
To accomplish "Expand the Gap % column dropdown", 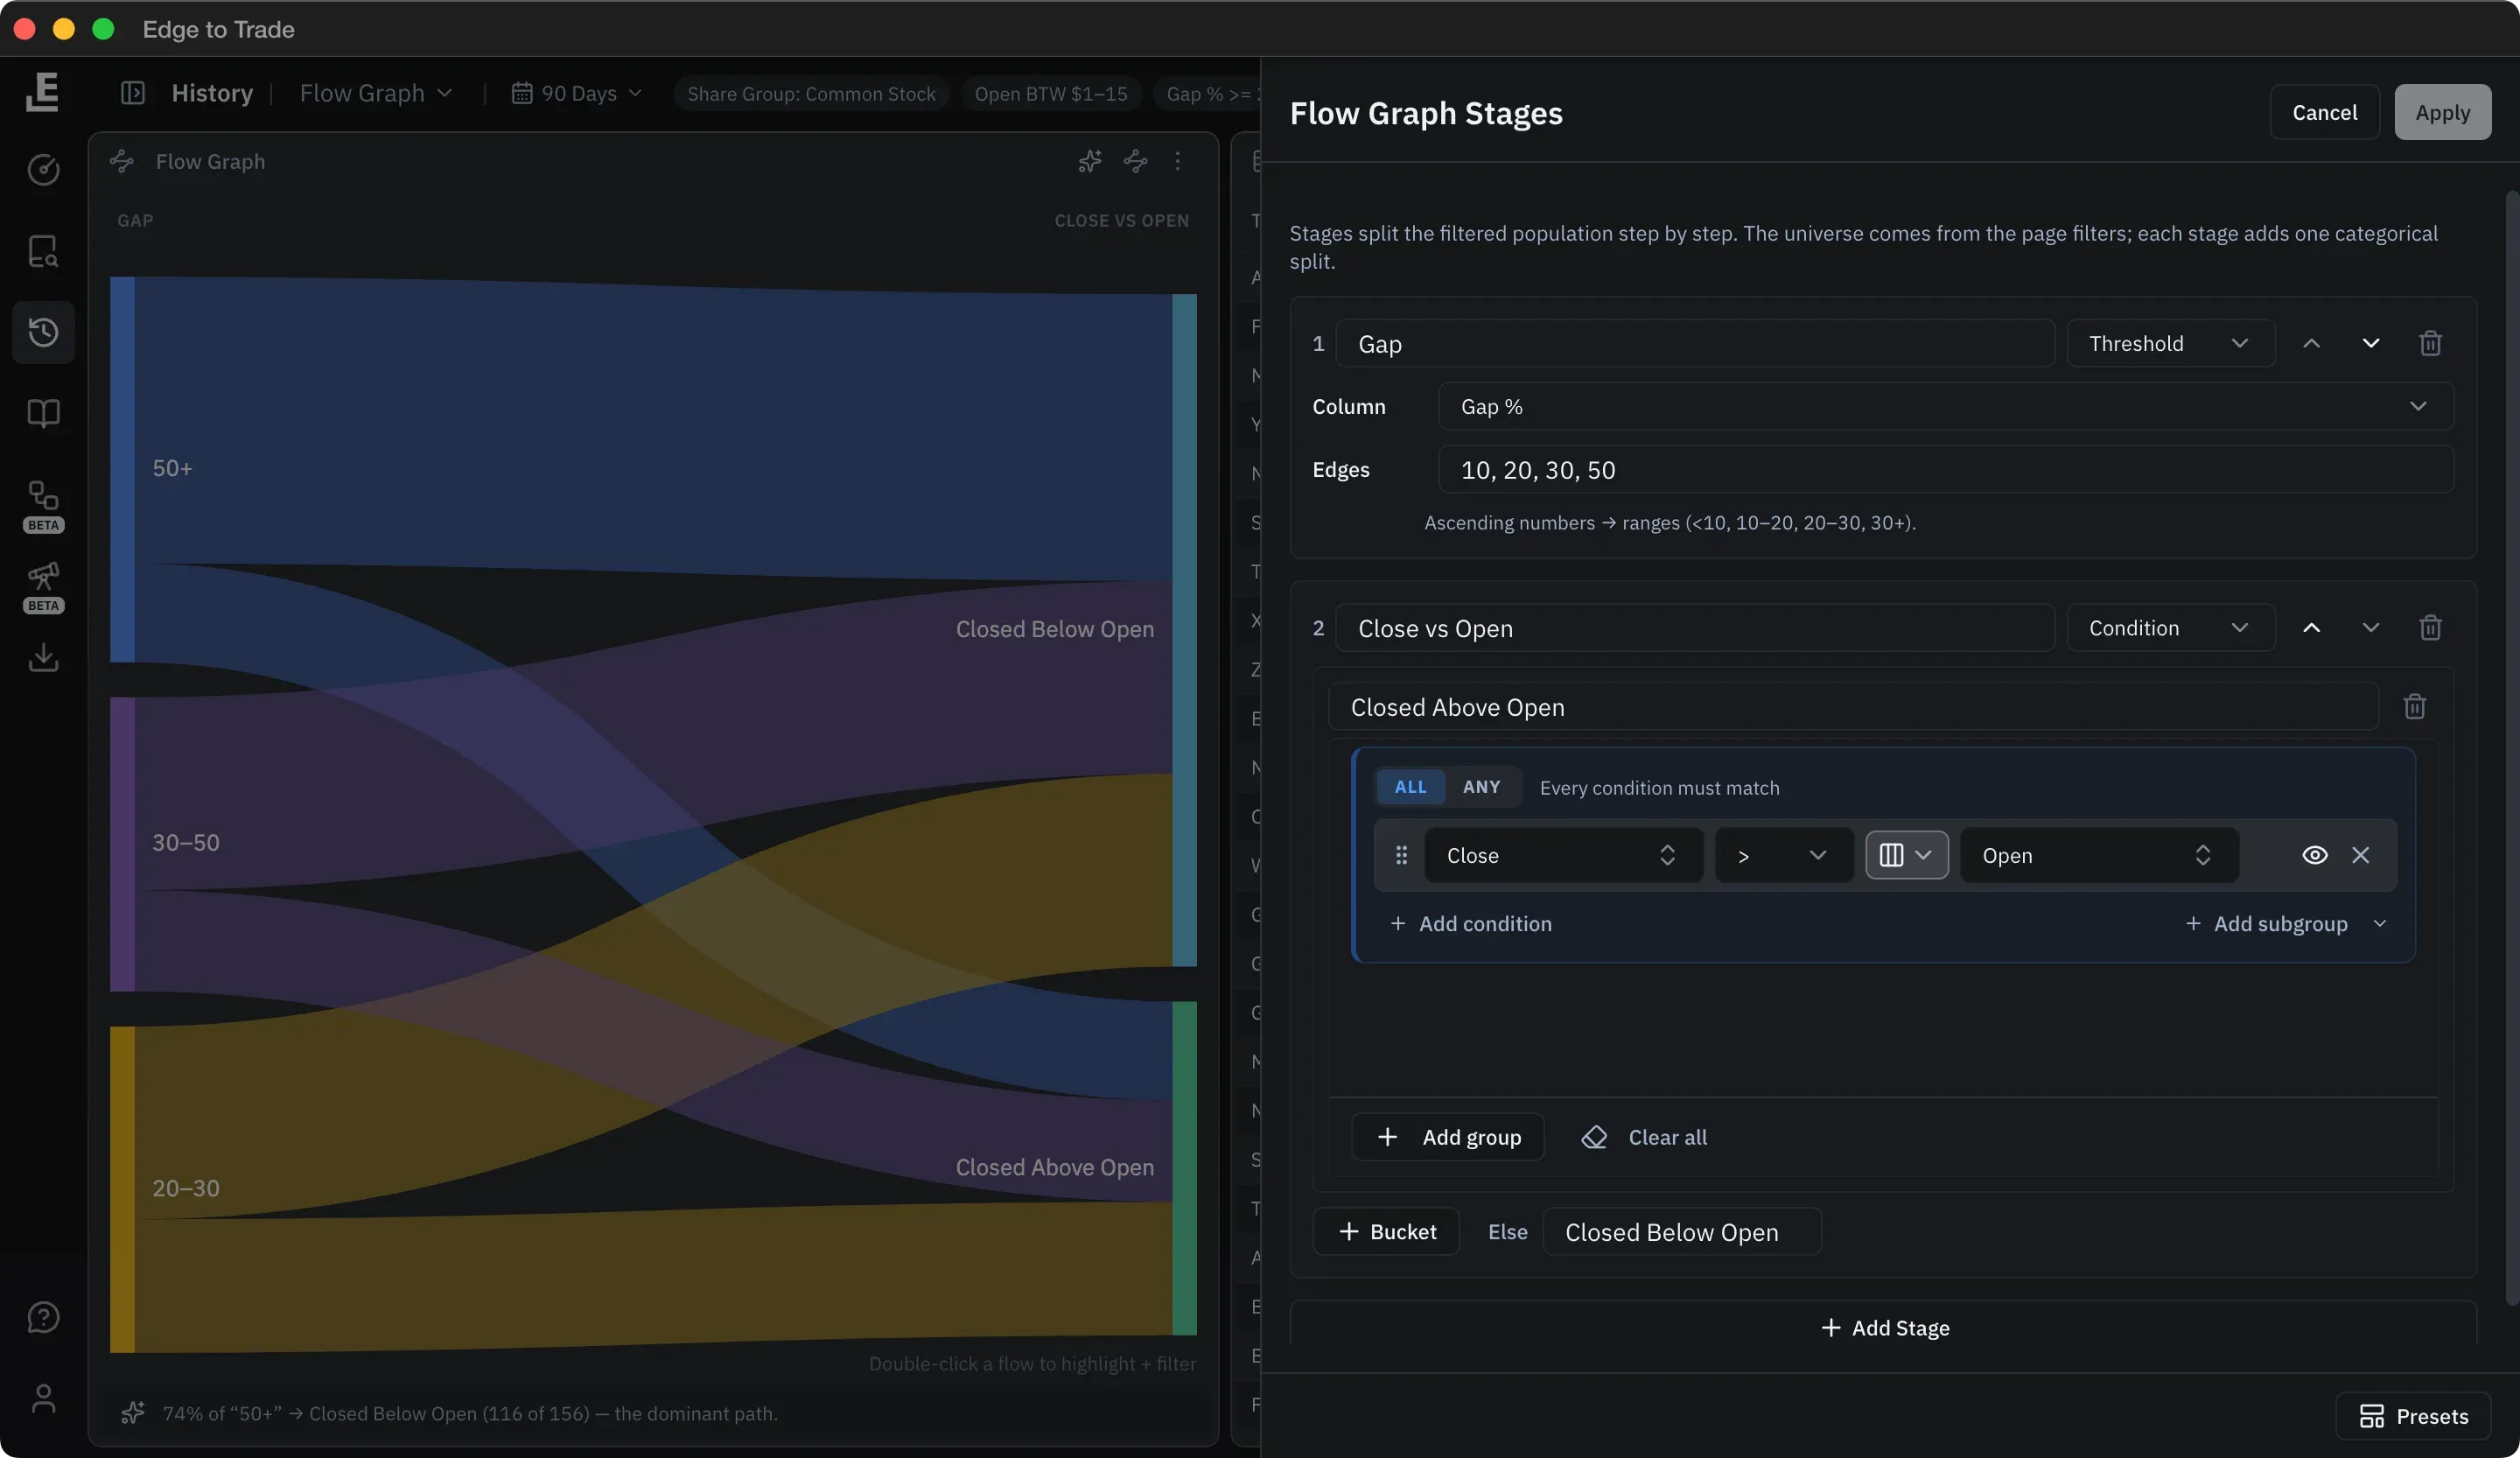I will pos(1945,406).
